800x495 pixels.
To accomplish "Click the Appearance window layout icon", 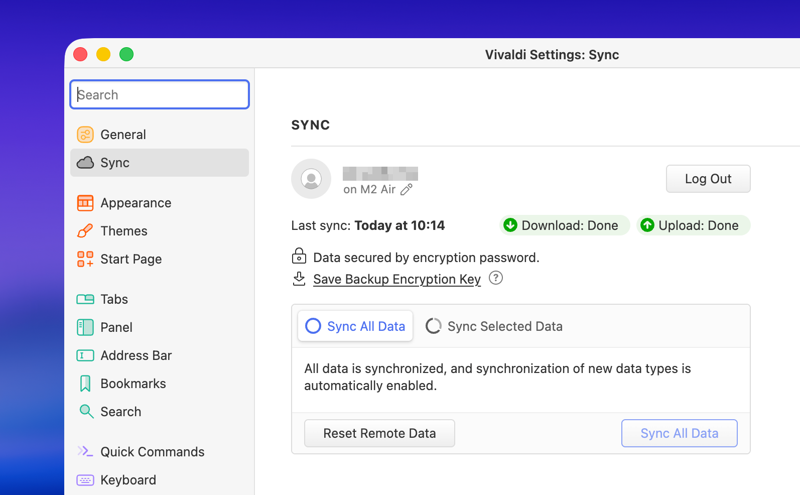I will click(85, 203).
